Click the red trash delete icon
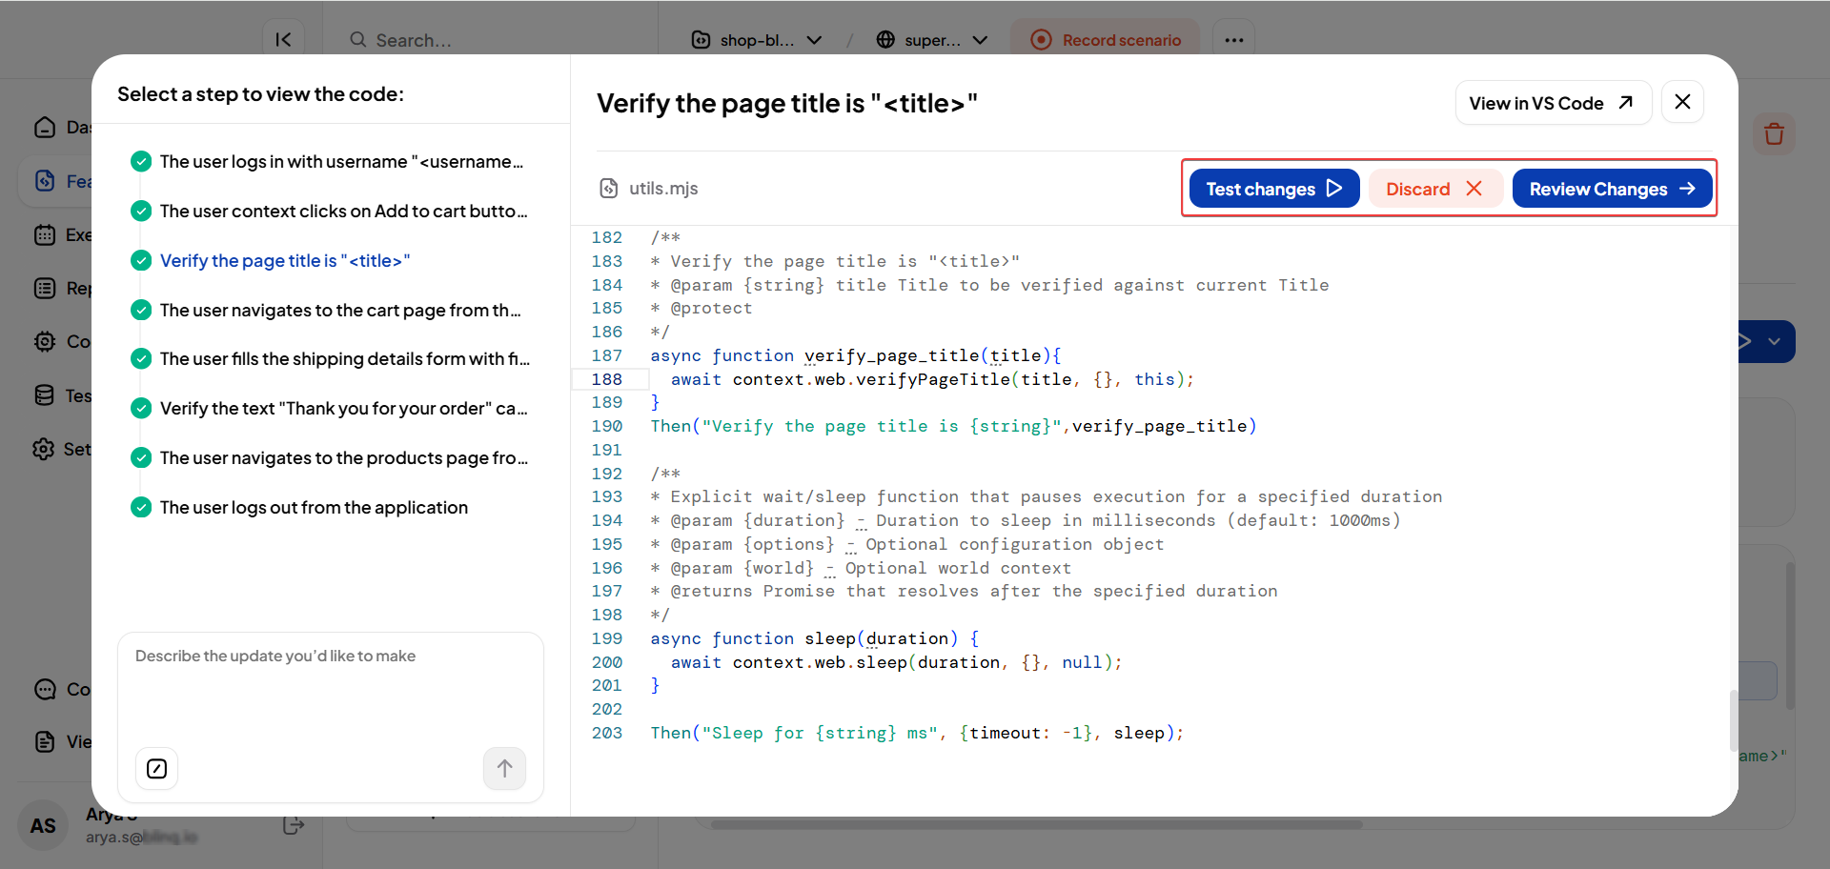This screenshot has width=1830, height=869. (x=1773, y=134)
